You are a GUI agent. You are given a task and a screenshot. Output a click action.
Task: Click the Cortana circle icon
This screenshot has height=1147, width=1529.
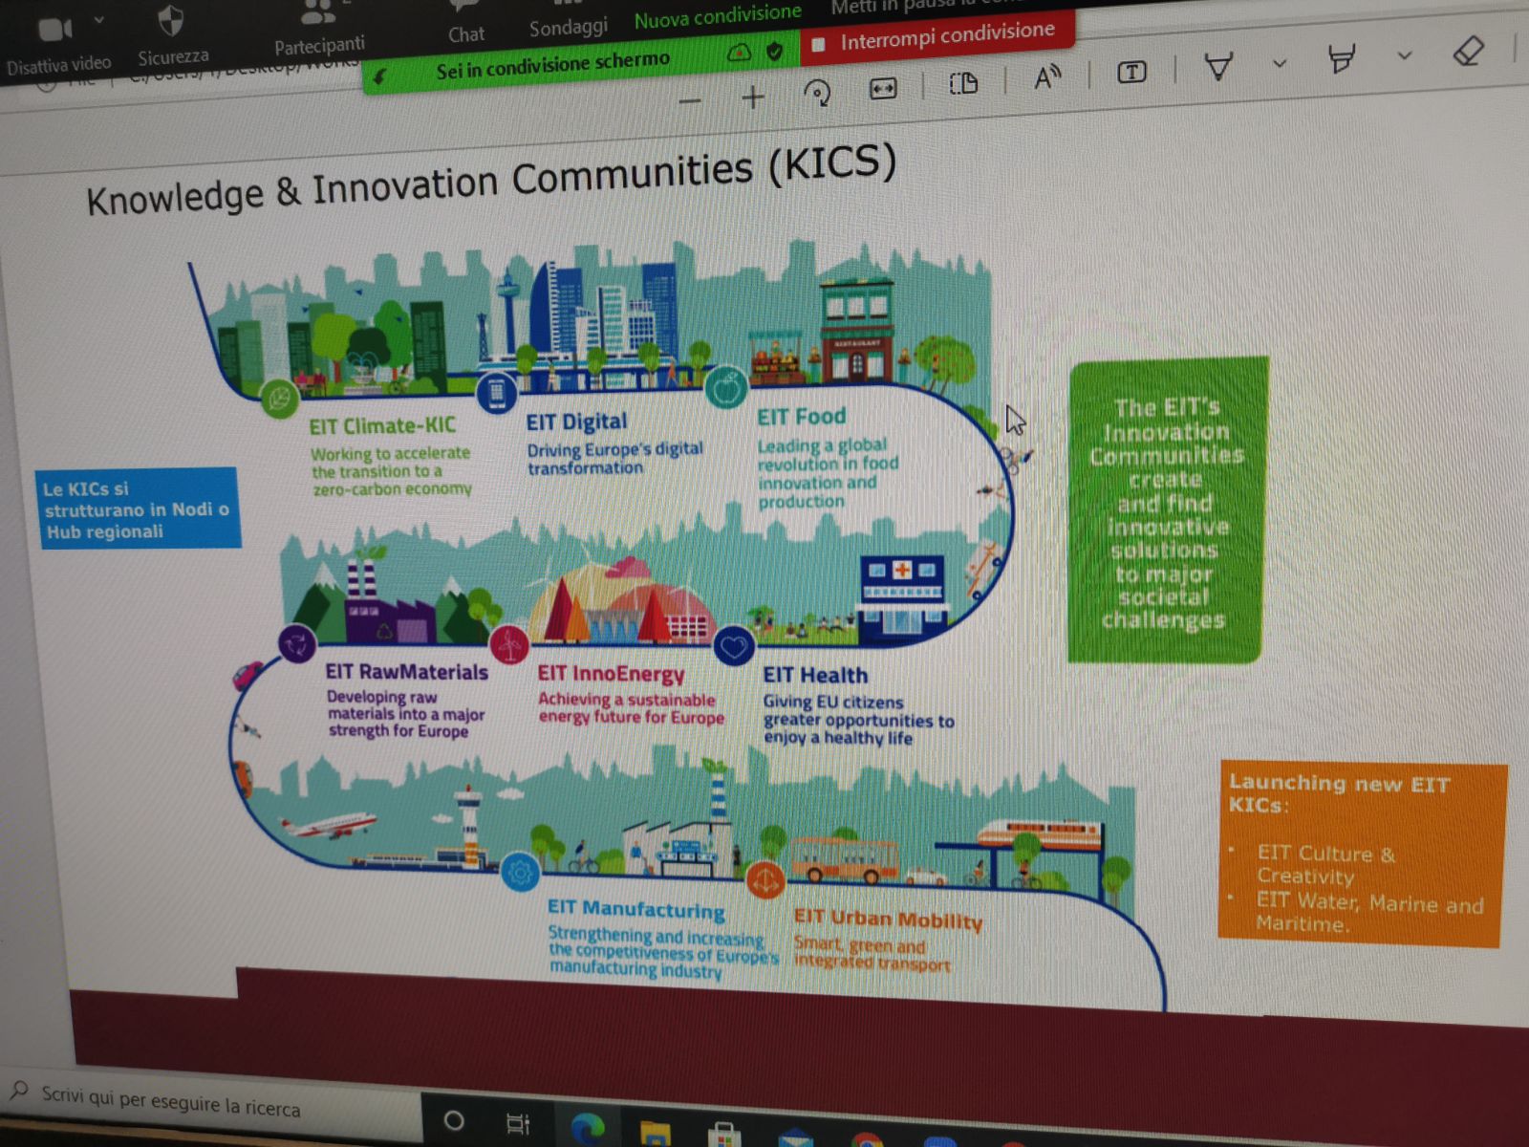pos(454,1120)
